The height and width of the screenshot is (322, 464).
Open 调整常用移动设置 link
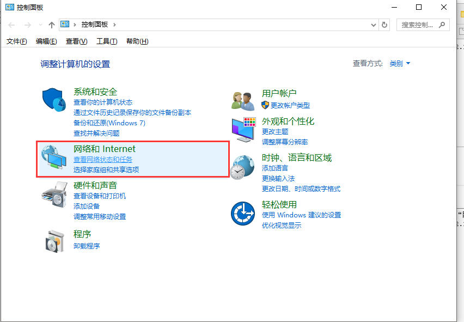coord(100,217)
